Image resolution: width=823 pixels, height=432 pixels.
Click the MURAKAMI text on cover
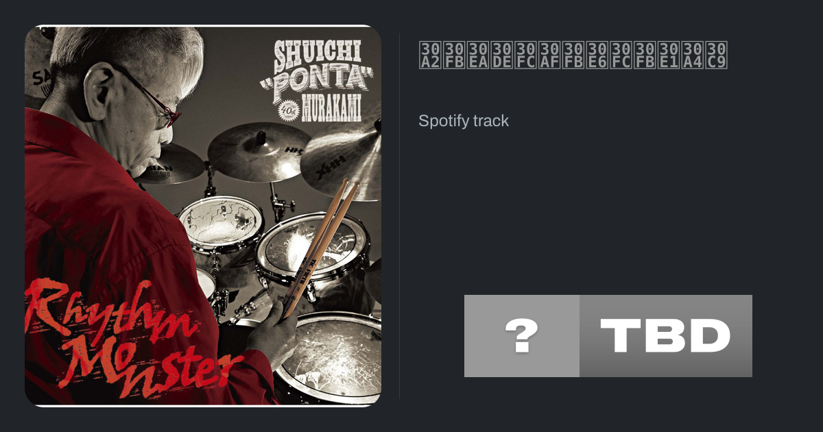tap(333, 111)
